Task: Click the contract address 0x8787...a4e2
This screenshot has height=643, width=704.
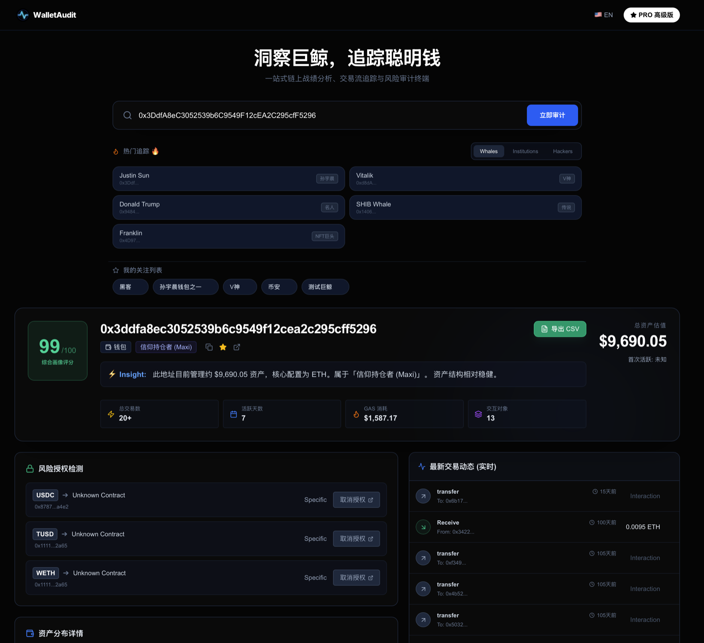Action: pyautogui.click(x=51, y=507)
